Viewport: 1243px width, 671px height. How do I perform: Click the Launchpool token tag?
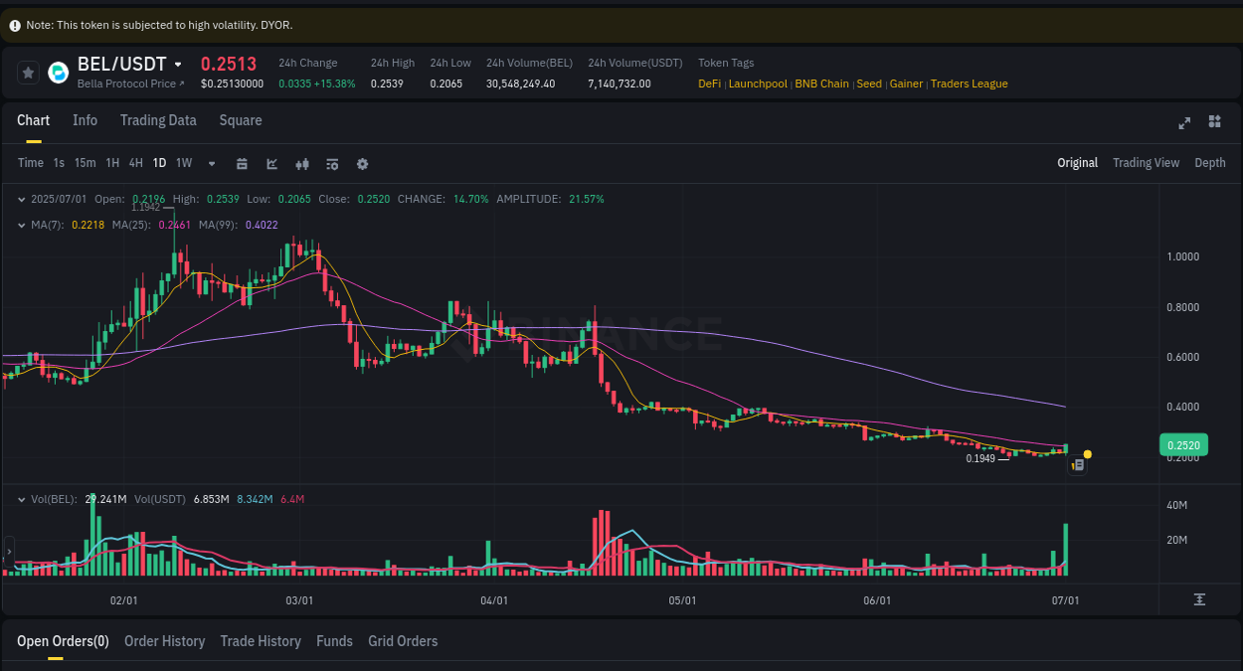pos(758,84)
